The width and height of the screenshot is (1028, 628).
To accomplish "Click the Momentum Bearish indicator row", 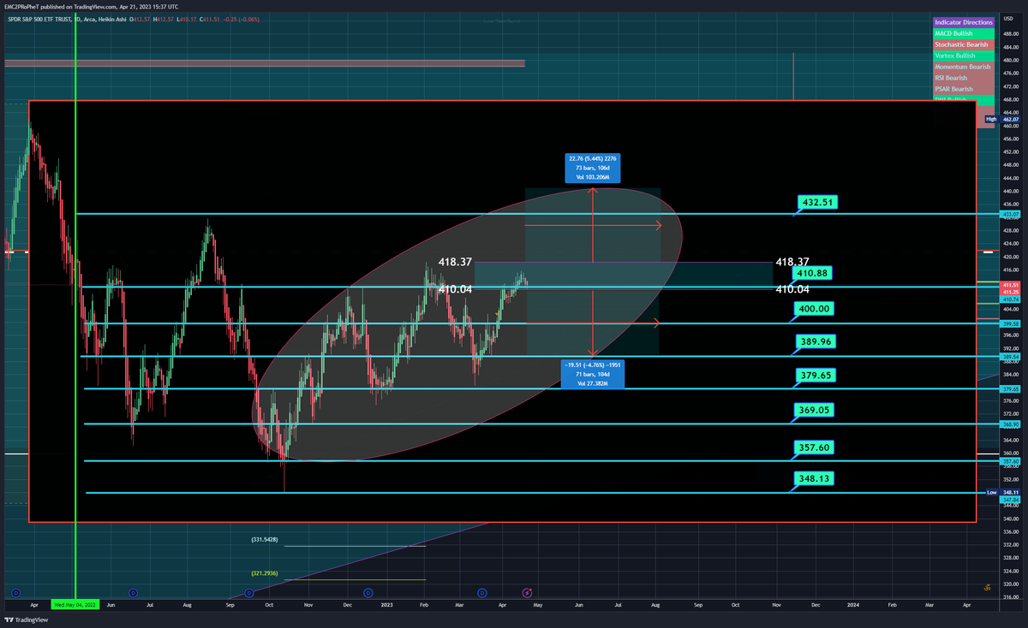I will point(964,67).
